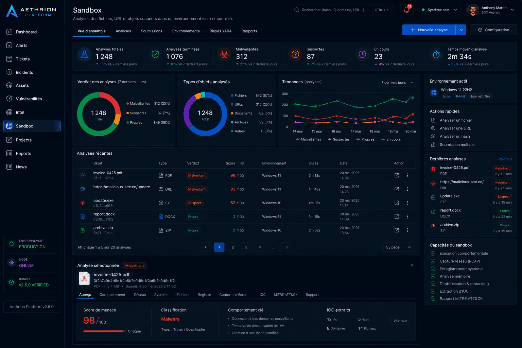This screenshot has width=522, height=348.
Task: Click the Verdict des analyses donut chart
Action: tap(99, 114)
